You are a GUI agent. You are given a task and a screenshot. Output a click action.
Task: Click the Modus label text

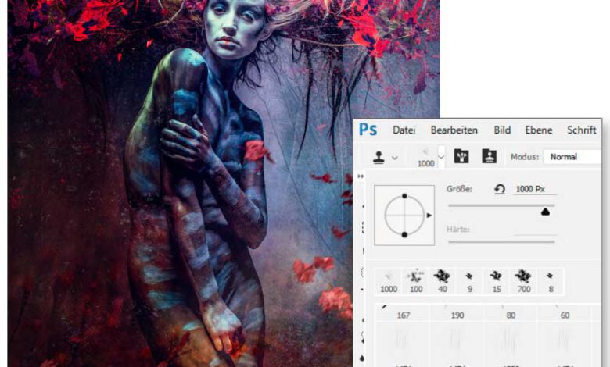[525, 157]
